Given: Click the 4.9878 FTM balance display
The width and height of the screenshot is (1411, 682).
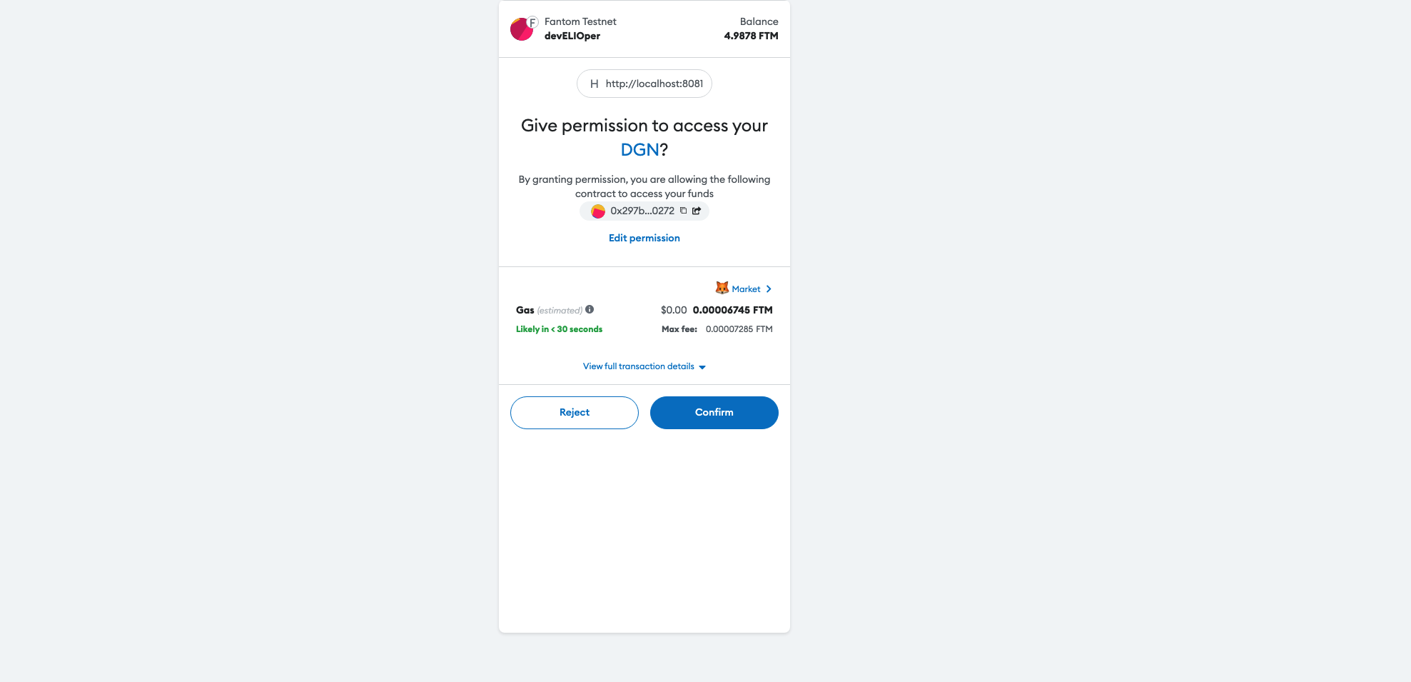Looking at the screenshot, I should (750, 36).
